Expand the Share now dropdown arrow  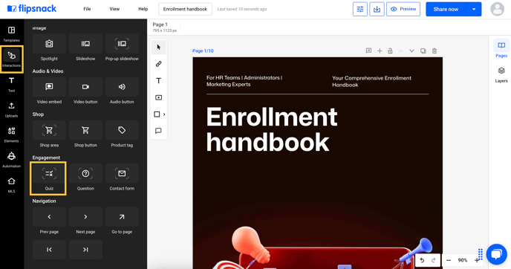coord(474,9)
